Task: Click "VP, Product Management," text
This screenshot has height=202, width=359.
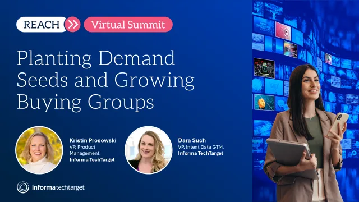Action: coord(85,150)
